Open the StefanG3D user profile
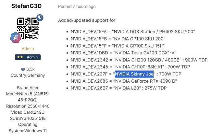Image resolution: width=211 pixels, height=137 pixels. tap(26, 6)
